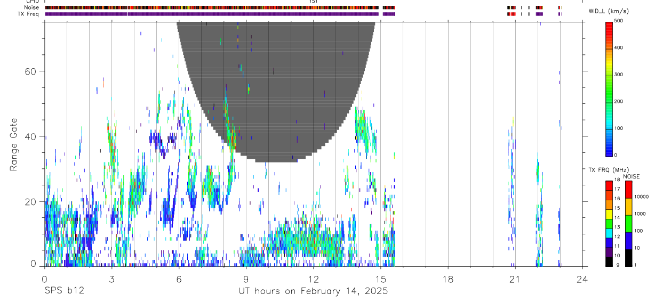The height and width of the screenshot is (302, 655).
Task: Click the 21 hour tick on UT axis
Action: coord(515,279)
